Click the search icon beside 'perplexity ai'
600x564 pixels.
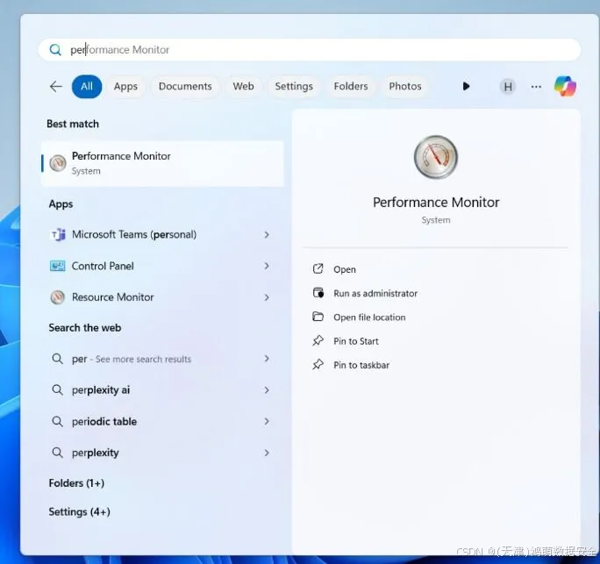(x=57, y=390)
